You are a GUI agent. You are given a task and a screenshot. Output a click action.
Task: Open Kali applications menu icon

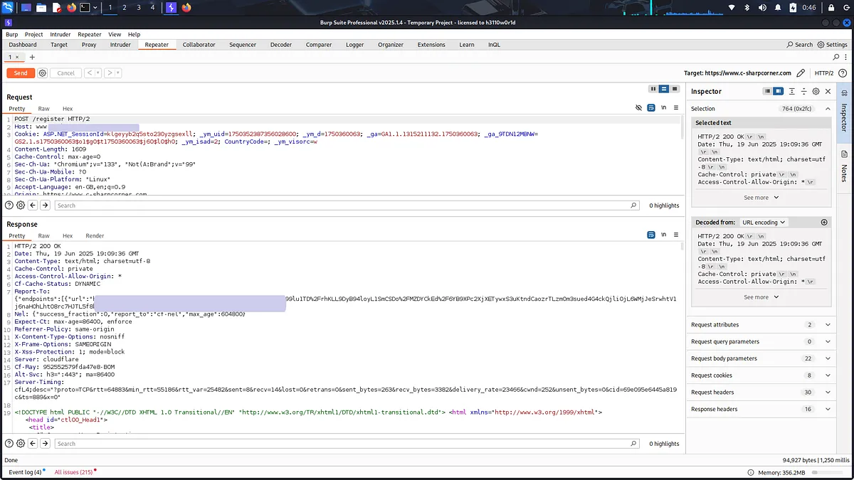9,8
